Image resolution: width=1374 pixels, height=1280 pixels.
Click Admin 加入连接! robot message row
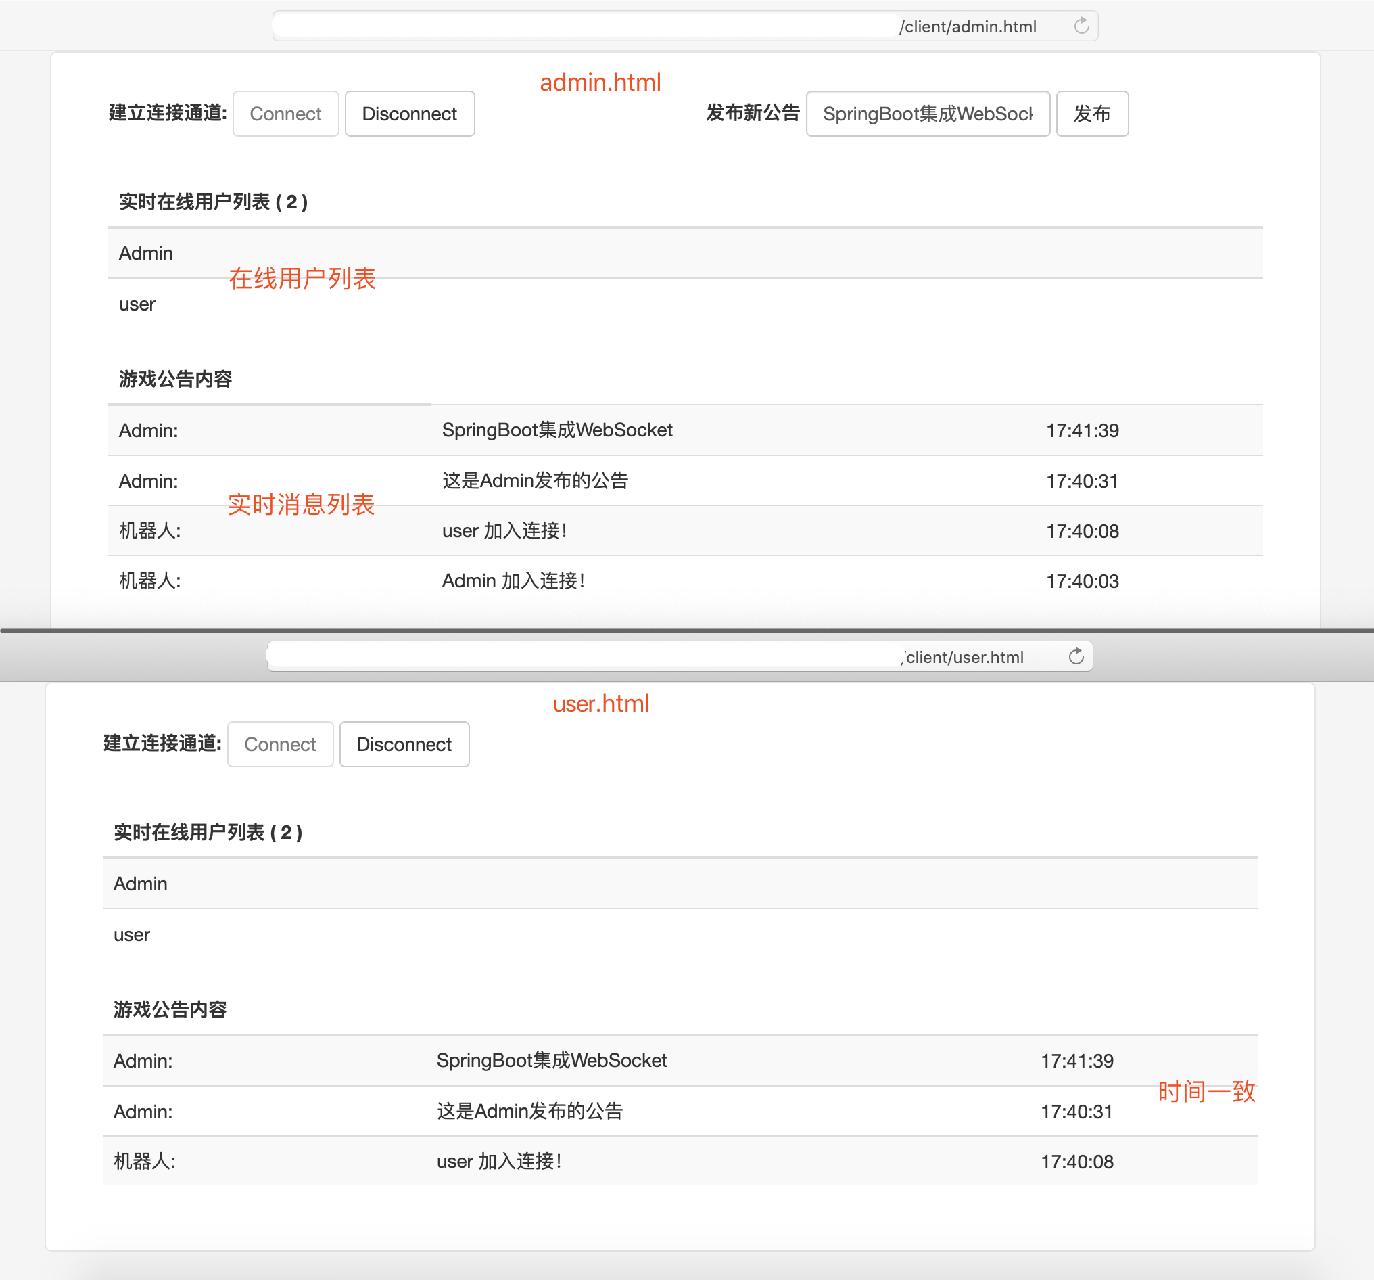(513, 581)
